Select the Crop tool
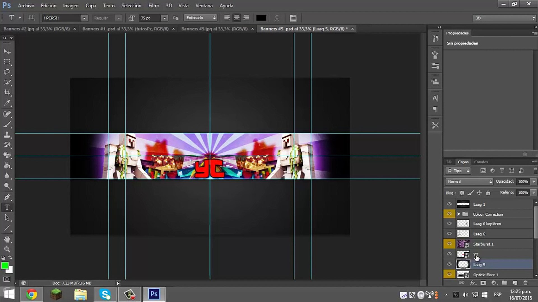 click(x=7, y=93)
